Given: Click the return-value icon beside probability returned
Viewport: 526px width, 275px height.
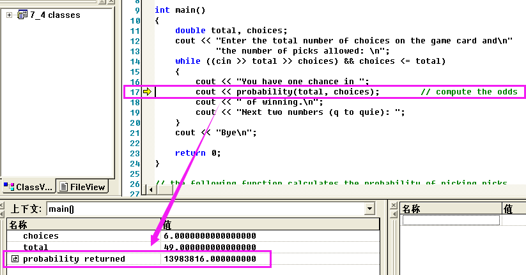Looking at the screenshot, I should pos(15,258).
